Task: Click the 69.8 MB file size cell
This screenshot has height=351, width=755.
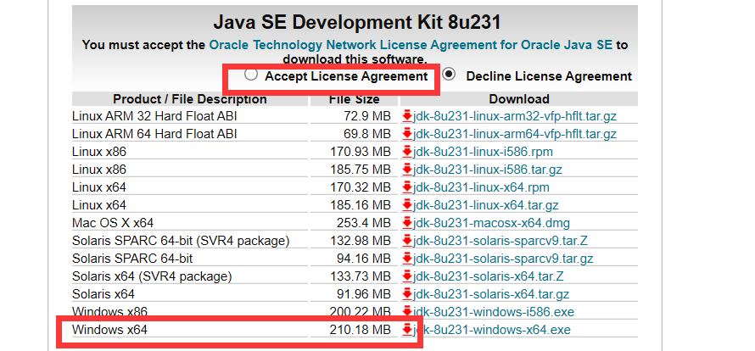Action: coord(366,134)
